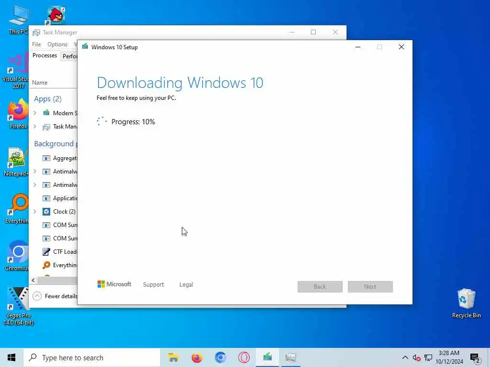Select the Application background process row
Screen dimensions: 490x367
pos(54,198)
